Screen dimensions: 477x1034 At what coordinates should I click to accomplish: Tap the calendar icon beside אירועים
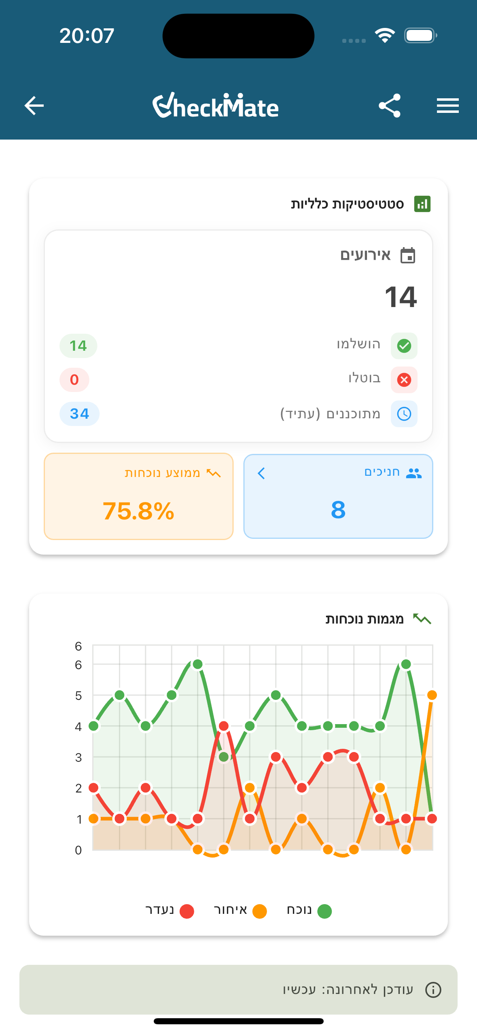pos(408,256)
